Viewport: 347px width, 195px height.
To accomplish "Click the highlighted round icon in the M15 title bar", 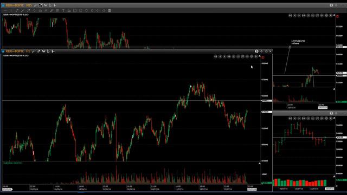I will tap(41, 5).
